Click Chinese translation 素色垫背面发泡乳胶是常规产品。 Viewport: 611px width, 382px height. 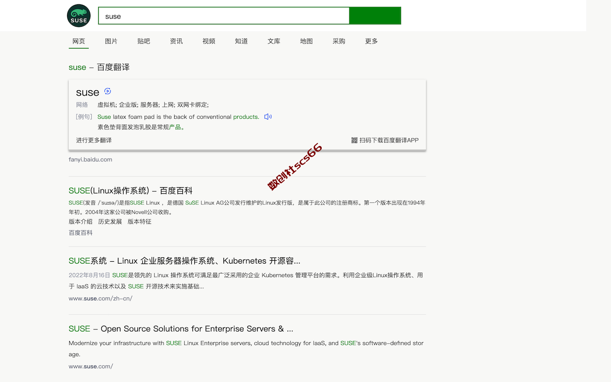[141, 127]
